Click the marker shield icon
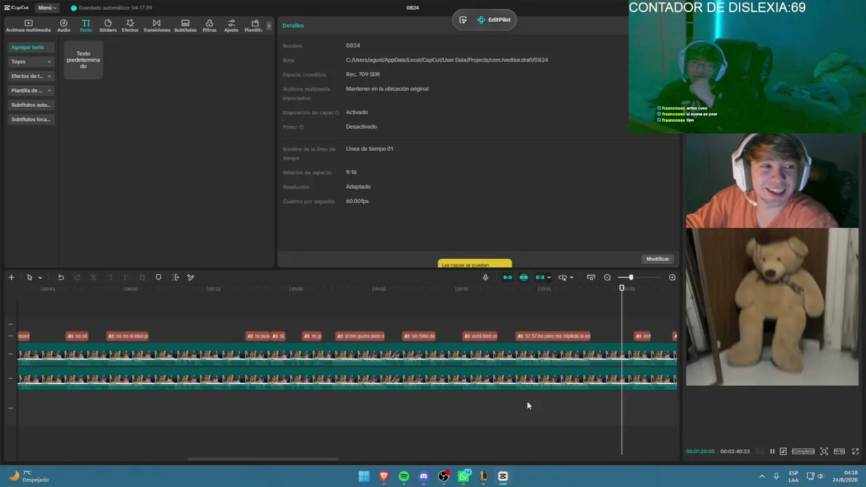Image resolution: width=866 pixels, height=487 pixels. click(158, 277)
